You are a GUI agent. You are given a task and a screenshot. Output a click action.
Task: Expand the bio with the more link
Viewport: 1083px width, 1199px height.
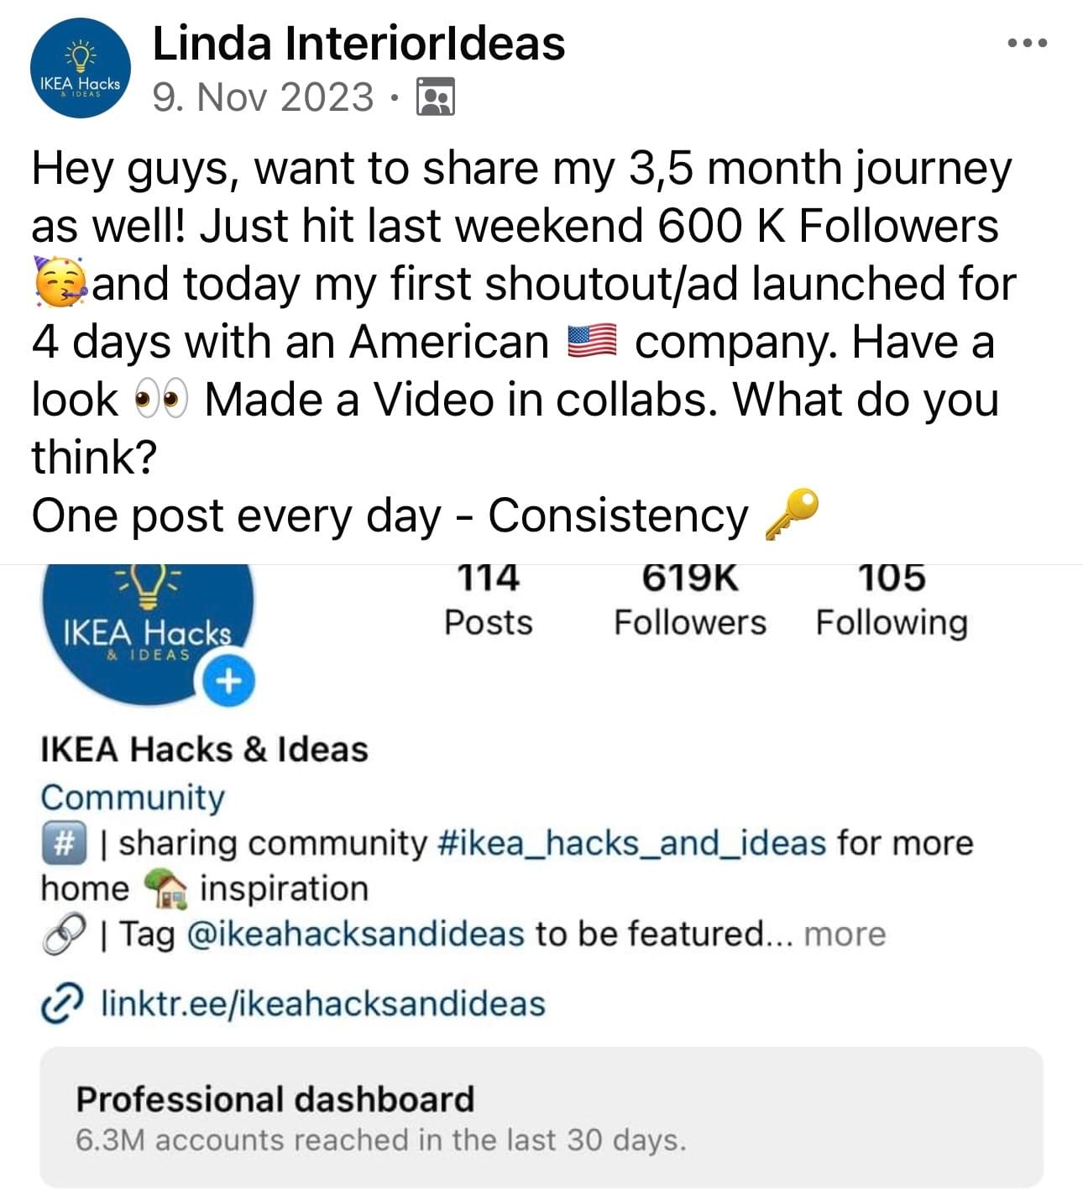pos(845,934)
